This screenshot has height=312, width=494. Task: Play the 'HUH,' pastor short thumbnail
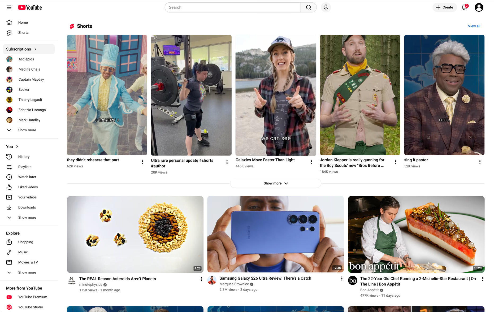(444, 95)
